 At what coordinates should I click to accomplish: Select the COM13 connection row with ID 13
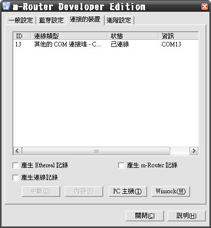coord(106,44)
